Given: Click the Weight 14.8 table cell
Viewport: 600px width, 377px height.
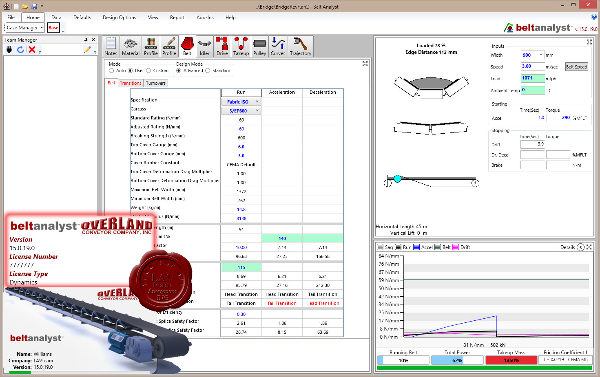Looking at the screenshot, I should click(241, 209).
